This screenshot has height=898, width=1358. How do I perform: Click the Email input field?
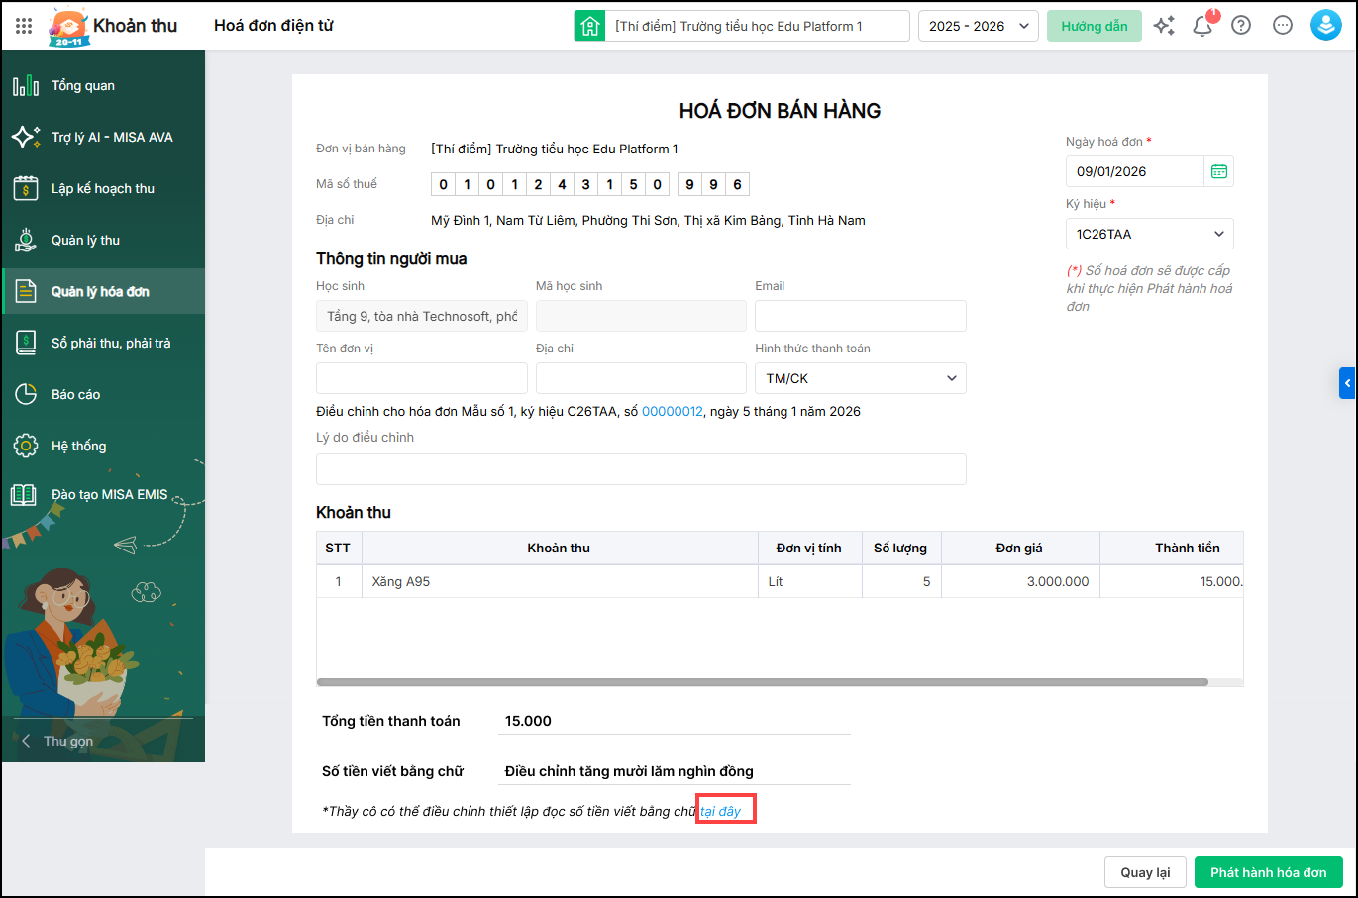coord(861,316)
